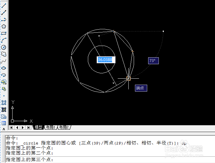
Task: Select the Line tool
Action: [x=4, y=5]
